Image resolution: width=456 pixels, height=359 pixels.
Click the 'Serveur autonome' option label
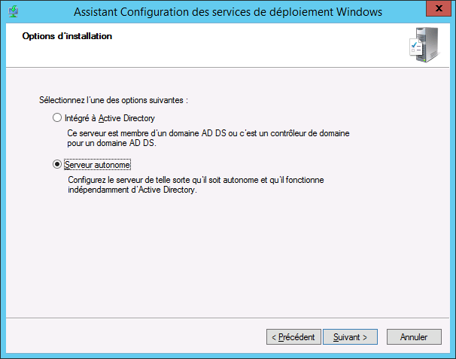coord(99,163)
